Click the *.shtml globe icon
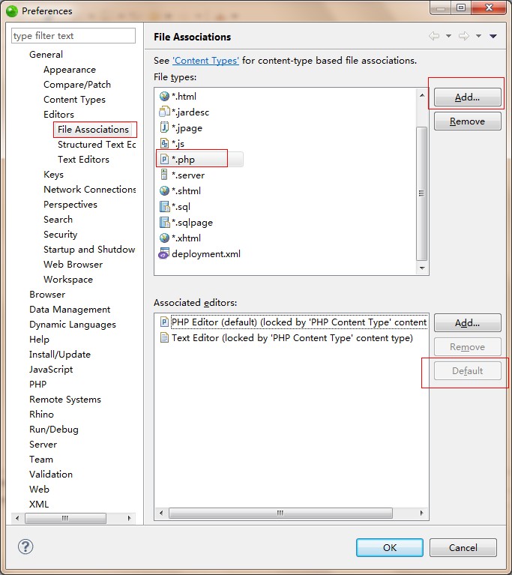The image size is (512, 575). pyautogui.click(x=164, y=190)
